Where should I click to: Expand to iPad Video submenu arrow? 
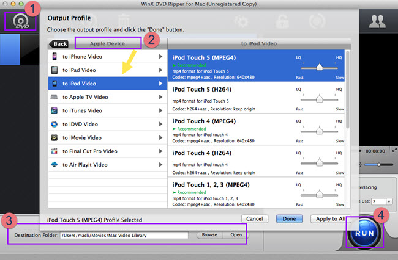pos(160,70)
